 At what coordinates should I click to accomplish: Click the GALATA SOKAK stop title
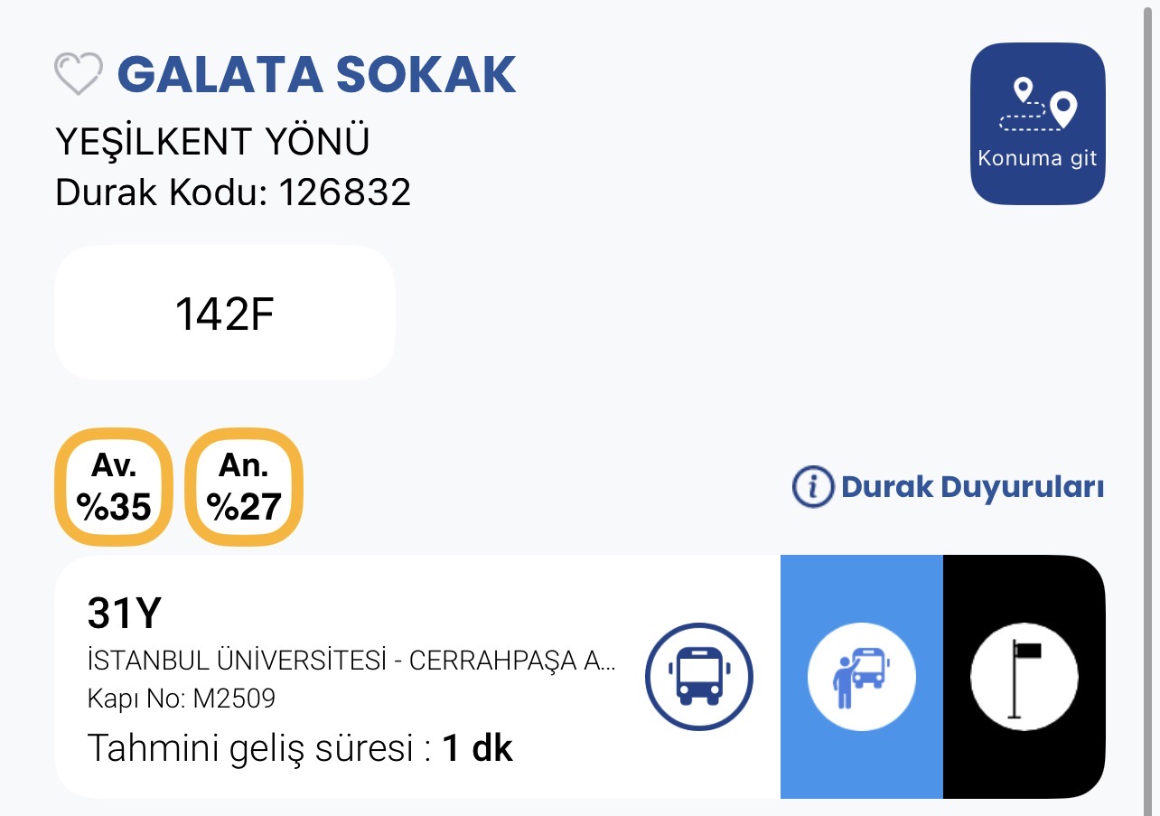click(x=316, y=74)
